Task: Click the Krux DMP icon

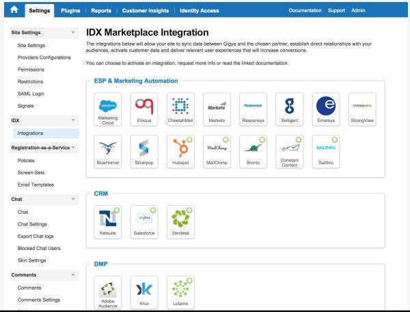Action: pos(144,292)
